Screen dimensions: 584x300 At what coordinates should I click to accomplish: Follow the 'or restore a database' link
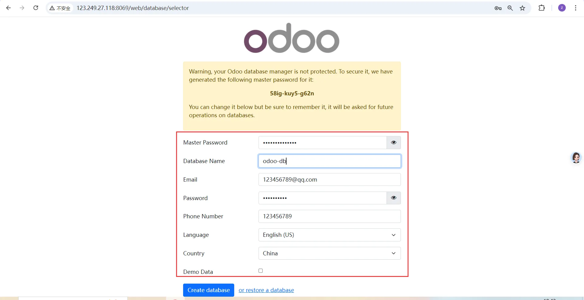(x=266, y=290)
